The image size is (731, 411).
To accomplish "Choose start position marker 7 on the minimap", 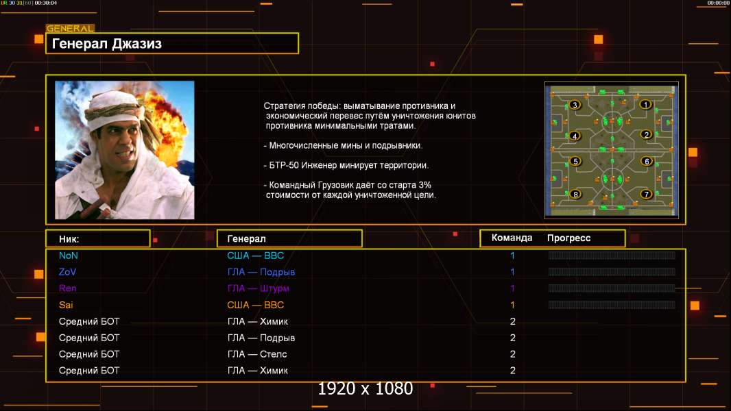I will (646, 194).
